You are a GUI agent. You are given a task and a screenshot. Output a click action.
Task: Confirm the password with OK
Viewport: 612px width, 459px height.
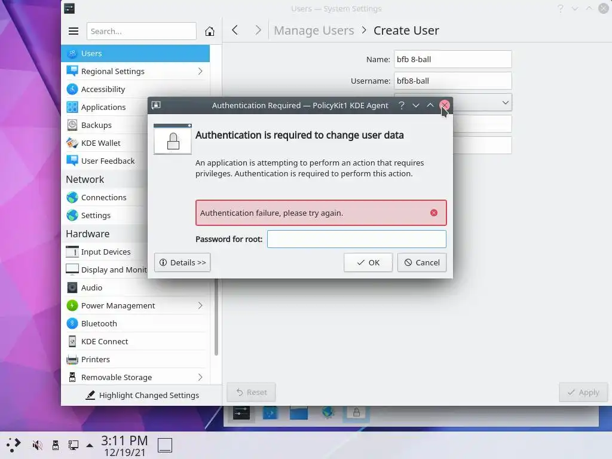pos(368,262)
